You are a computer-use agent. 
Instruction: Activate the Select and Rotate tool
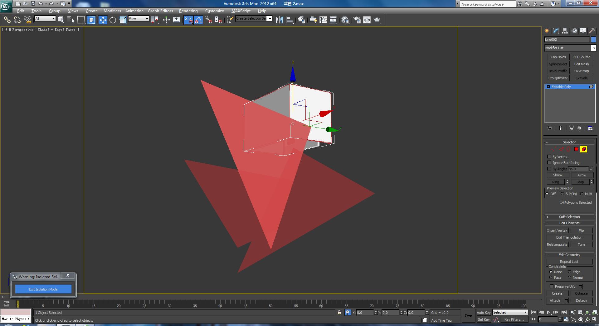113,20
